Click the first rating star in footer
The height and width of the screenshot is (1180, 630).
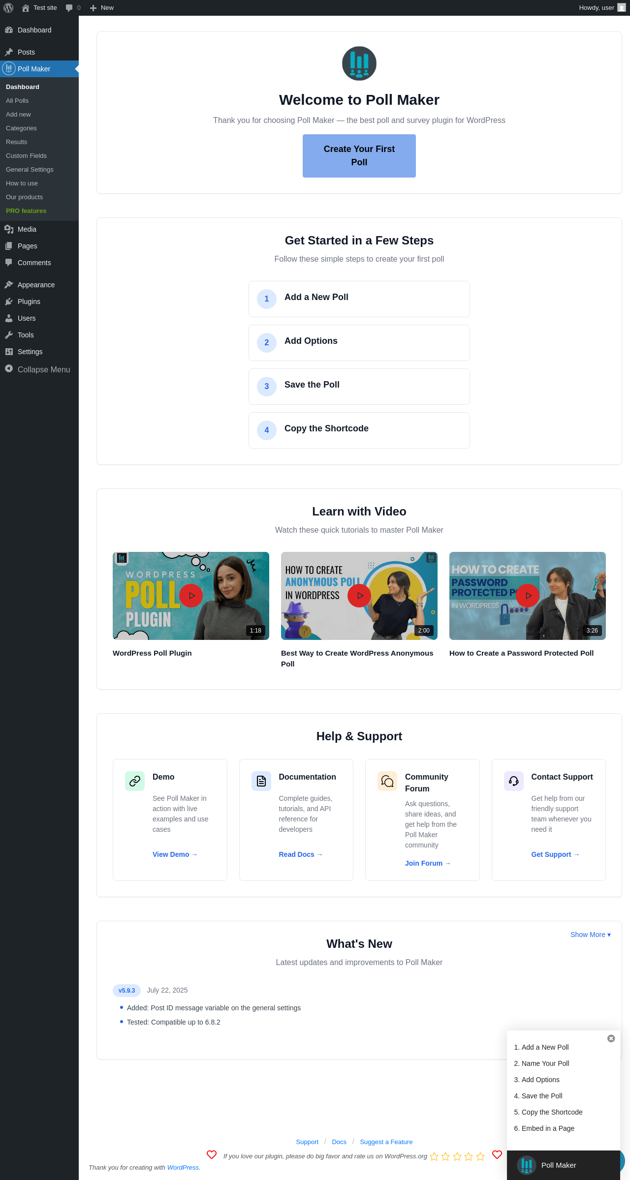[x=434, y=1156]
